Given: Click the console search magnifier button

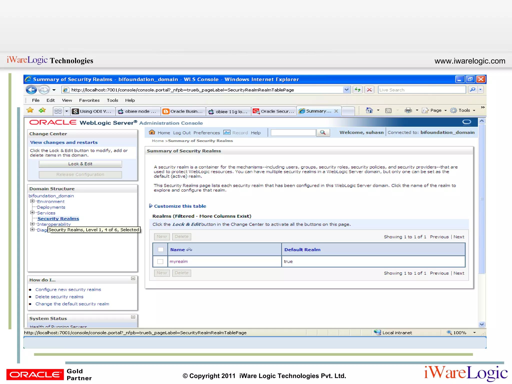Looking at the screenshot, I should pyautogui.click(x=323, y=132).
